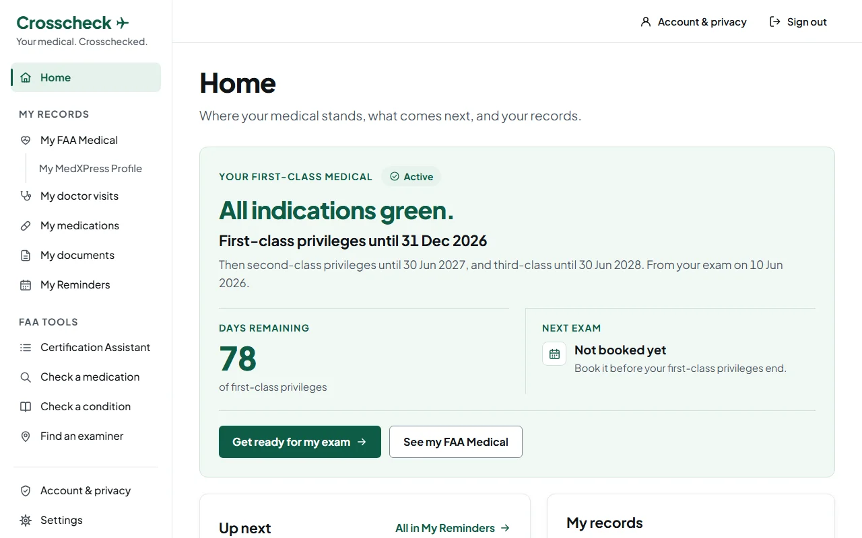Click the See my FAA Medical button
Image resolution: width=862 pixels, height=538 pixels.
click(456, 442)
